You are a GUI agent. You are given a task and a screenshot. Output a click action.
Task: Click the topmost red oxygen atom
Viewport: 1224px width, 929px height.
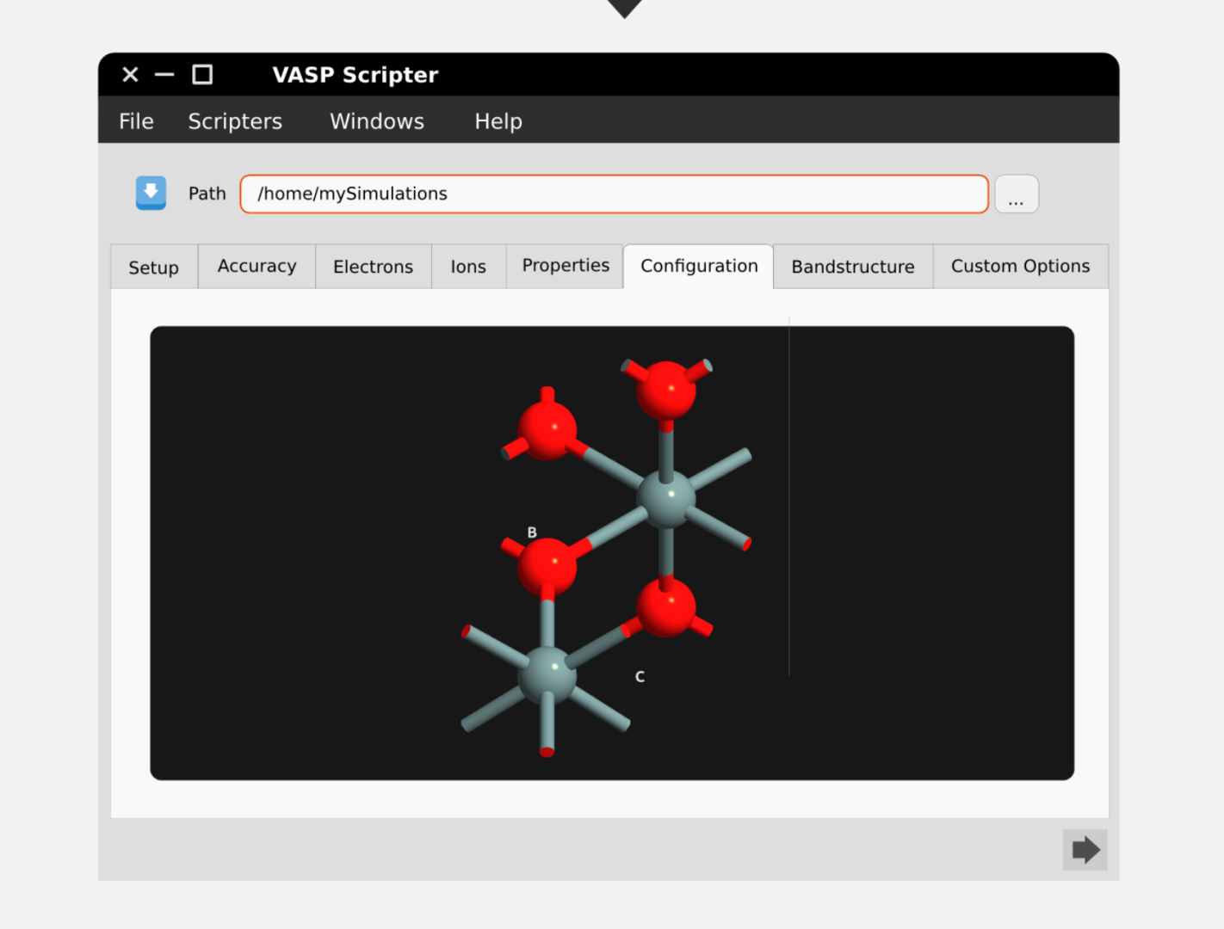pos(666,391)
